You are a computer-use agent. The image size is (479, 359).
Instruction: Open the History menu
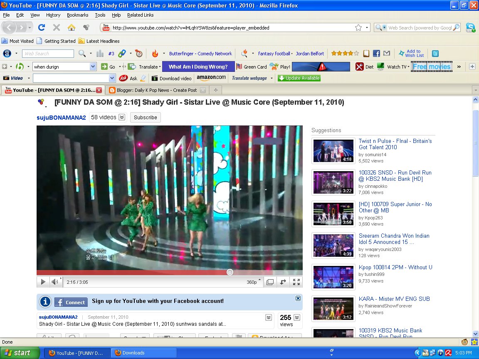pyautogui.click(x=53, y=15)
